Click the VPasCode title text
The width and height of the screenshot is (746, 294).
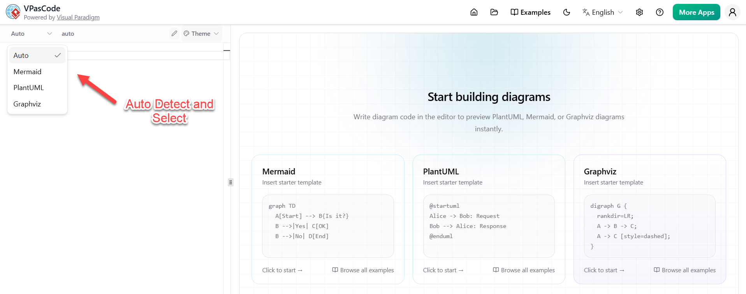pos(42,9)
